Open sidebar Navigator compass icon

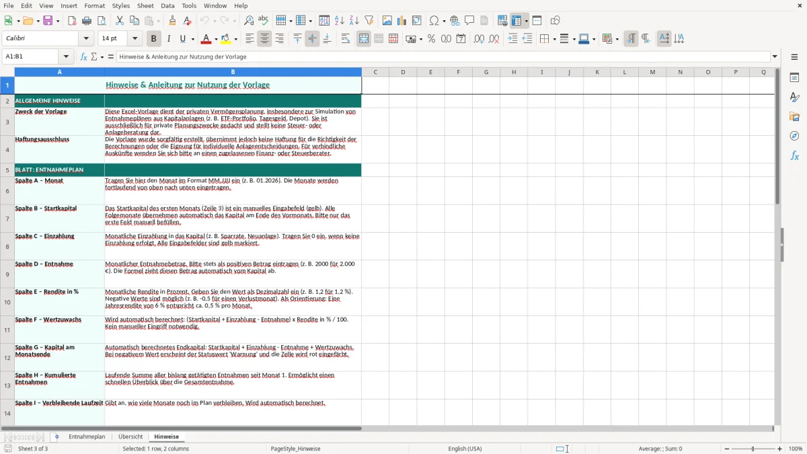point(794,136)
